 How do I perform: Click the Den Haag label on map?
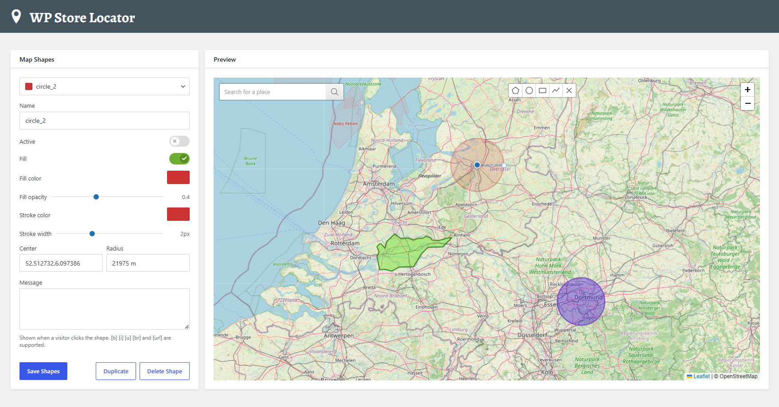(x=331, y=223)
